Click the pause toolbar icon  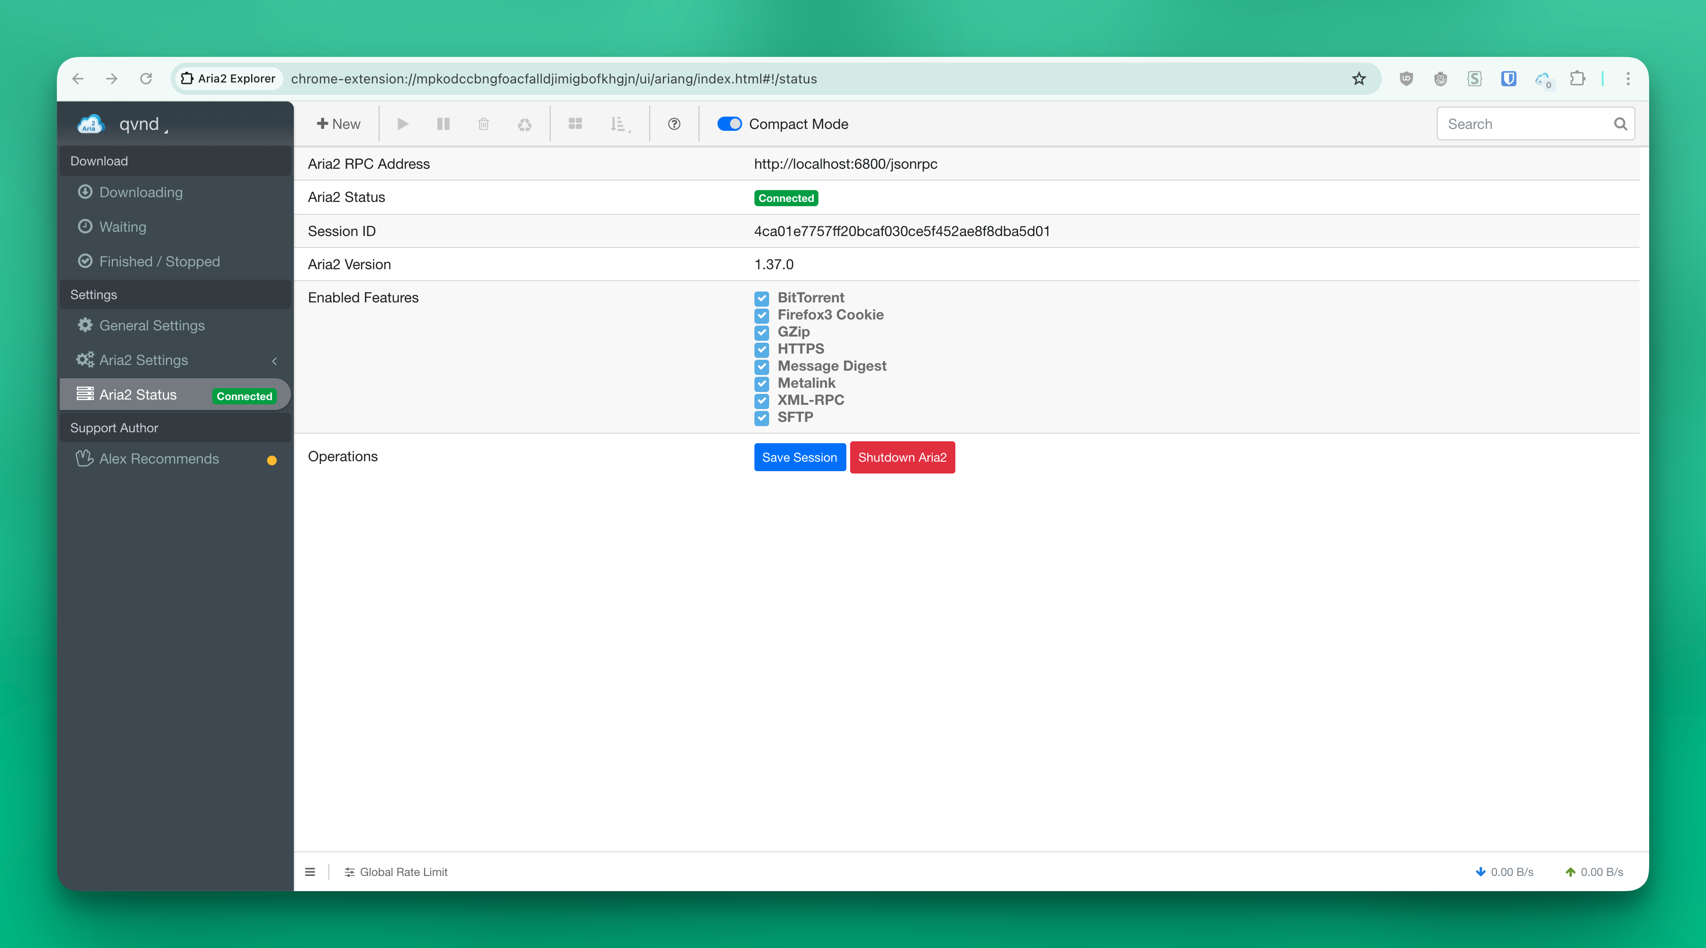[x=443, y=124]
